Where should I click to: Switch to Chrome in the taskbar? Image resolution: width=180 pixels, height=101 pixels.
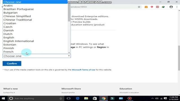pos(103,98)
